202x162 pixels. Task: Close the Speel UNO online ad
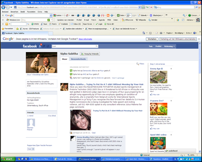pyautogui.click(x=171, y=135)
